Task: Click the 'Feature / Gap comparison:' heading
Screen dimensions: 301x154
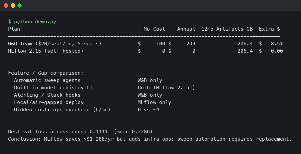Action: [46, 73]
